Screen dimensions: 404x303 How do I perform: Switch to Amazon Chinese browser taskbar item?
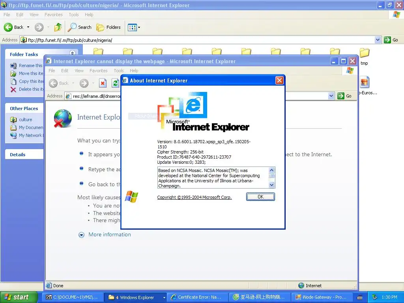[x=260, y=297]
